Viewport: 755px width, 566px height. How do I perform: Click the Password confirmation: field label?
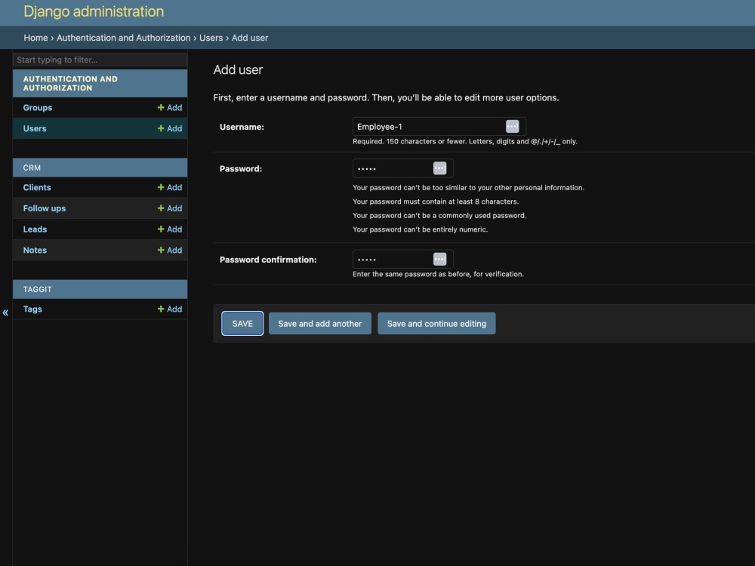click(268, 260)
